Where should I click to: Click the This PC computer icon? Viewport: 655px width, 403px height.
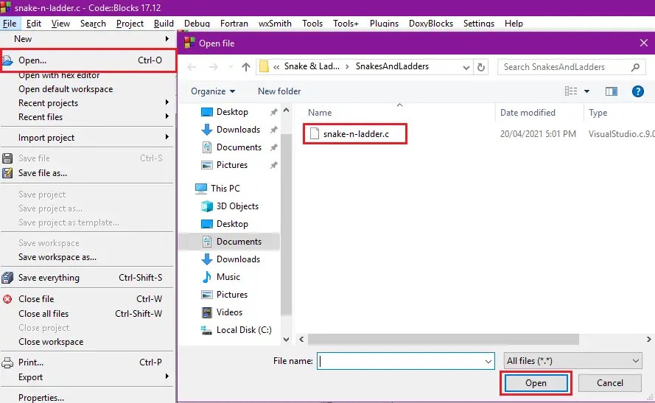tap(201, 189)
